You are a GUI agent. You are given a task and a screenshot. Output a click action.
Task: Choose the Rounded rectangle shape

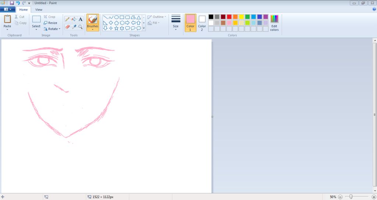(x=127, y=18)
